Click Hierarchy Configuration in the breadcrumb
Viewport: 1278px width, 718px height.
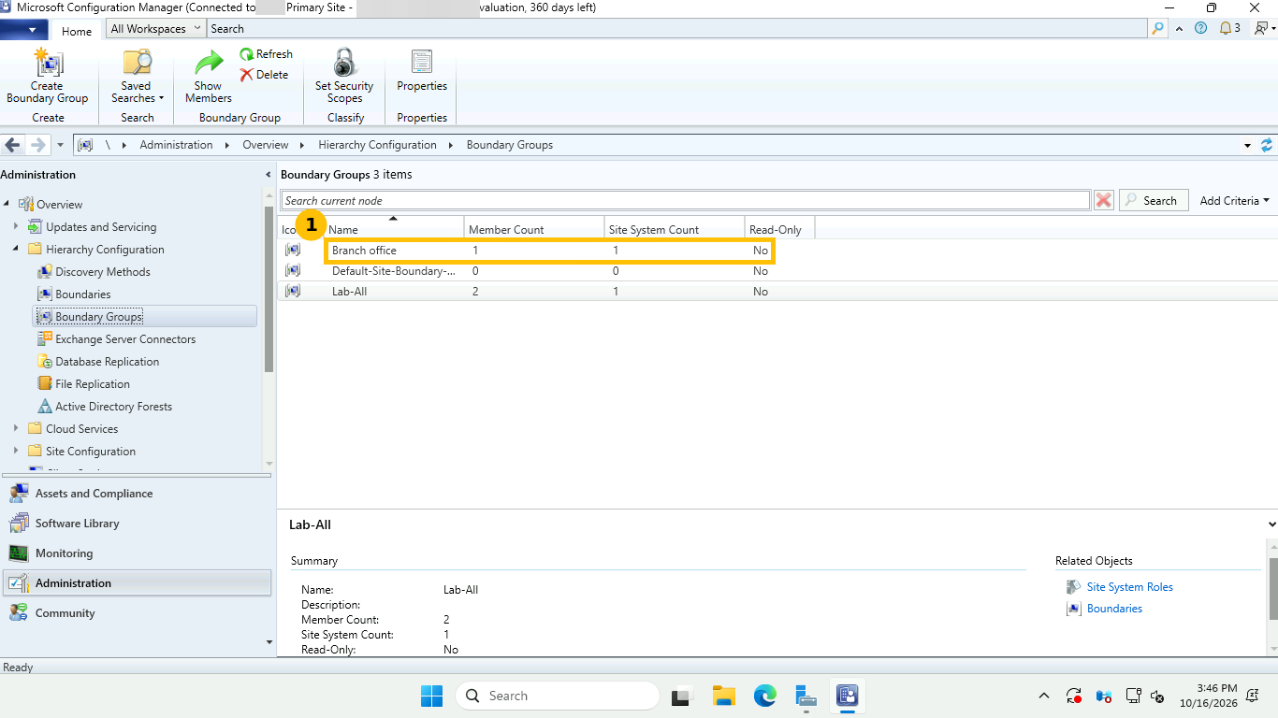pyautogui.click(x=377, y=145)
